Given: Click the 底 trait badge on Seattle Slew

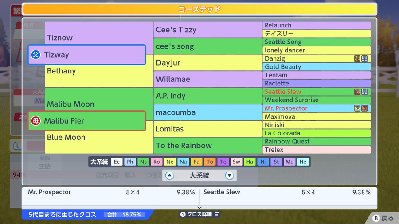Looking at the screenshot, I should coord(357,92).
